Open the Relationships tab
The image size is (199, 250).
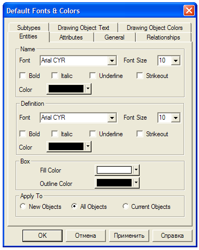click(x=163, y=37)
